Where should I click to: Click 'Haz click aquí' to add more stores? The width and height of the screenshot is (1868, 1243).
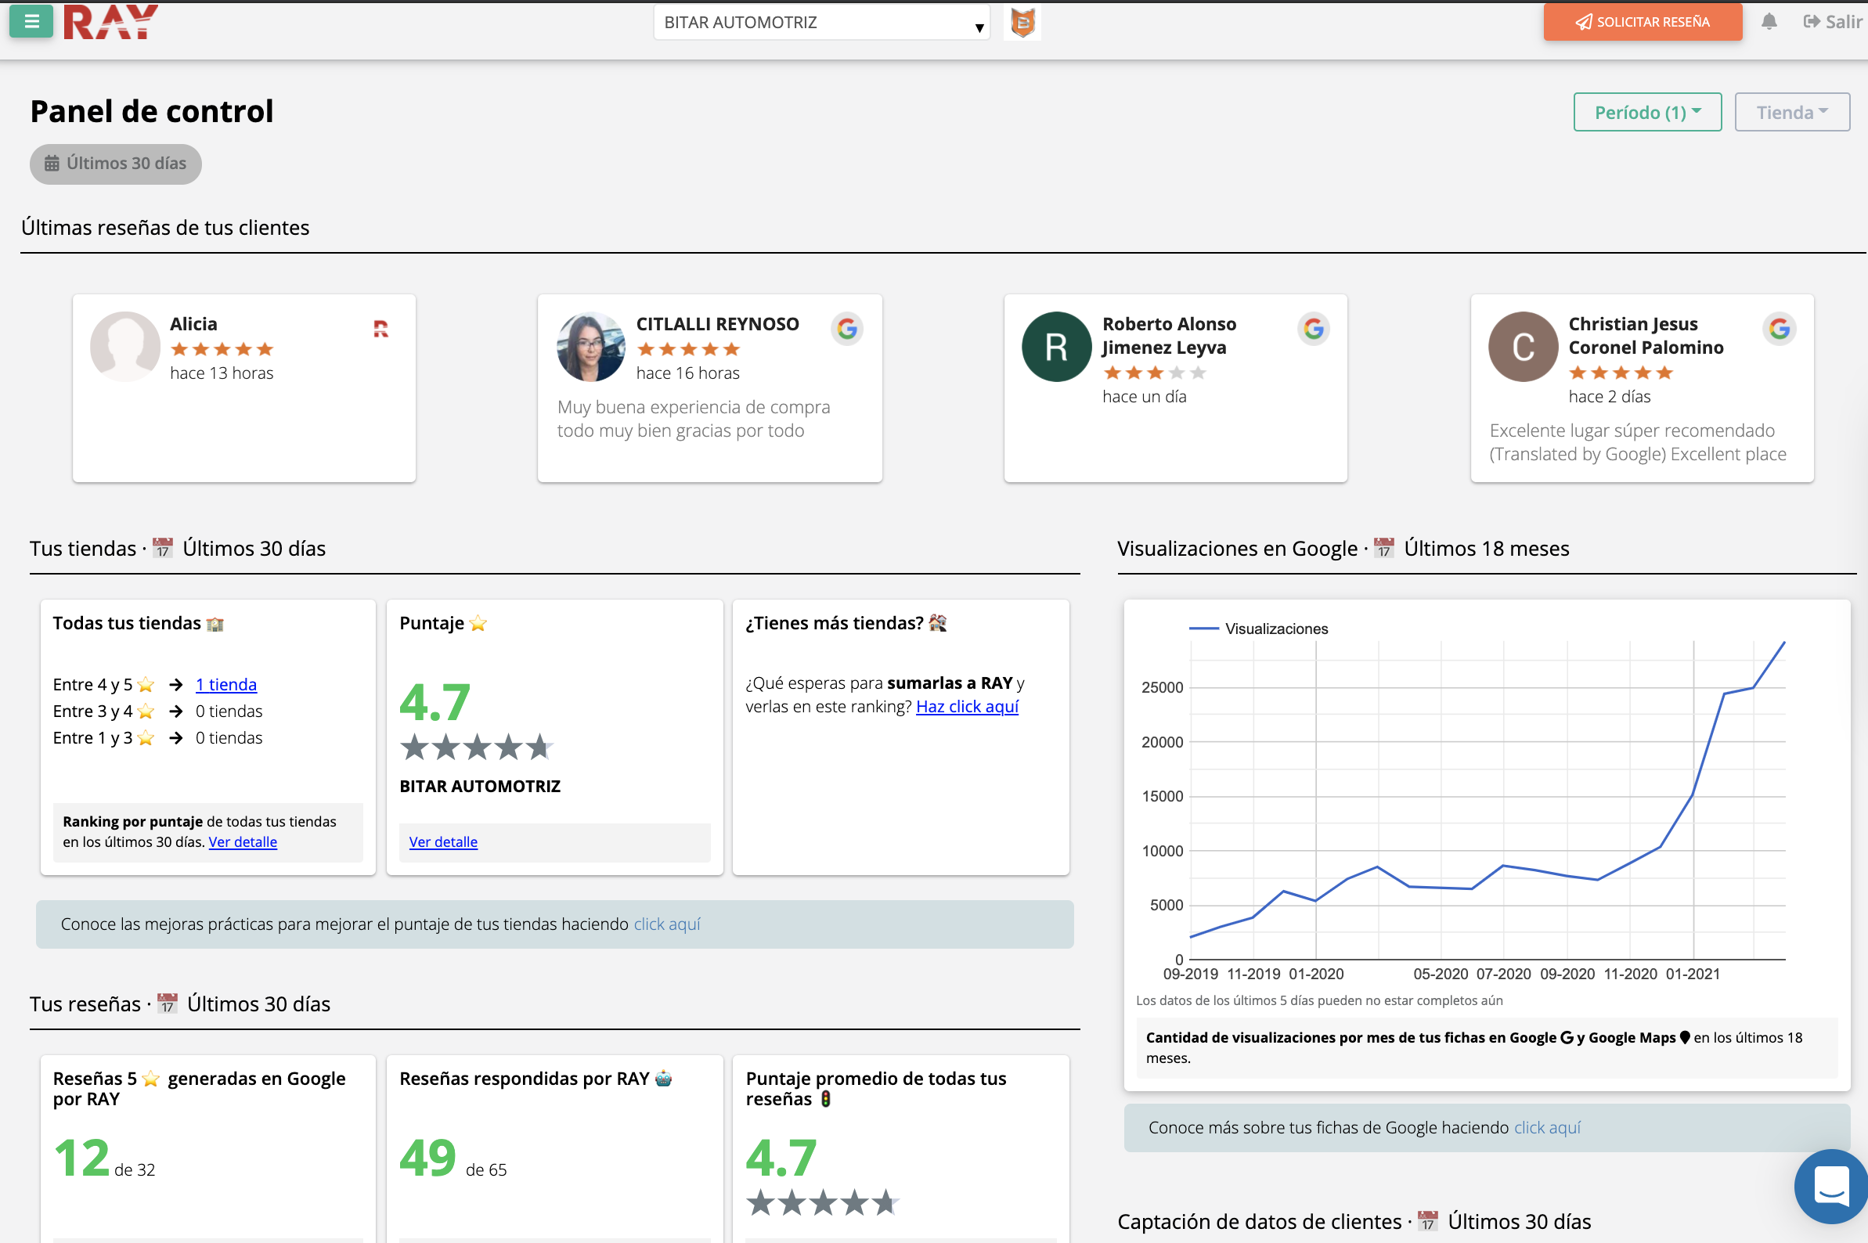click(x=967, y=706)
